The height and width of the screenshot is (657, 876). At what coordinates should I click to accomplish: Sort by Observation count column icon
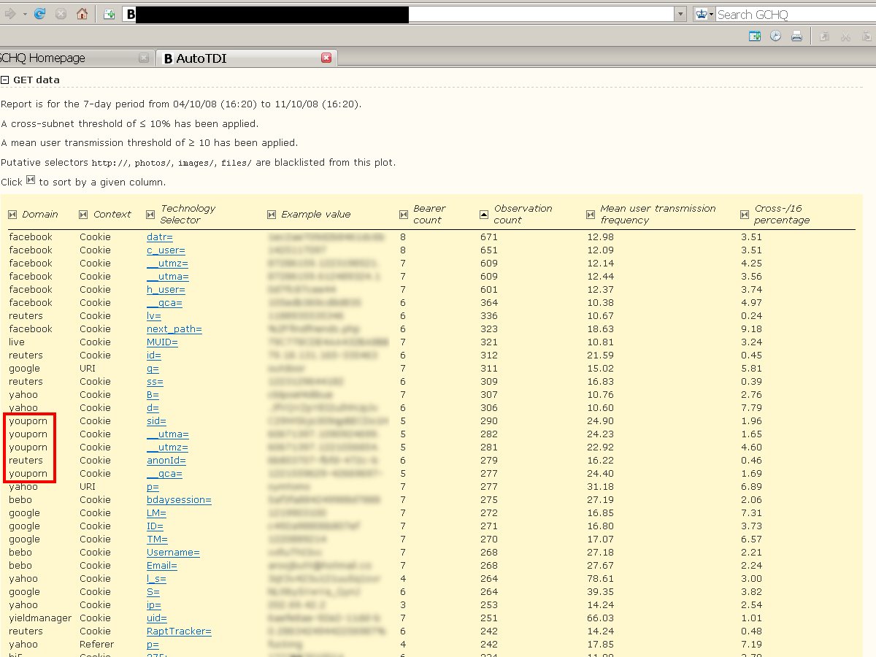pyautogui.click(x=484, y=215)
